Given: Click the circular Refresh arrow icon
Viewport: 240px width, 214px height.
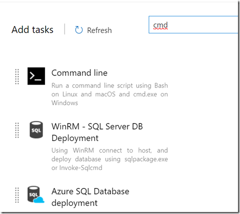Looking at the screenshot, I should click(x=79, y=30).
